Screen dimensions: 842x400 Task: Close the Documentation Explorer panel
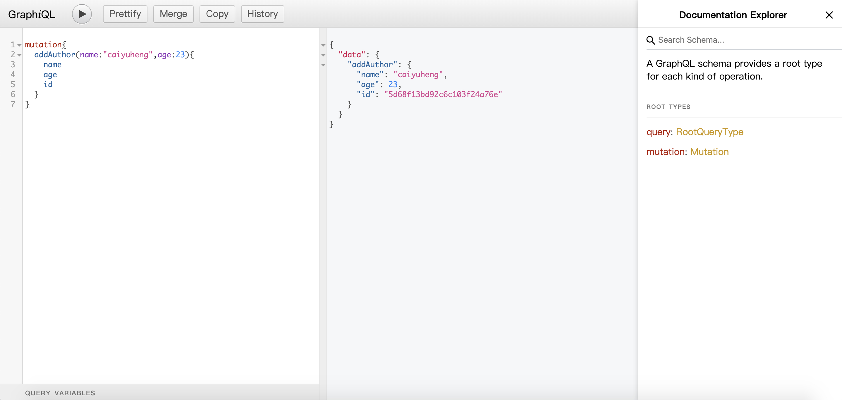coord(829,15)
